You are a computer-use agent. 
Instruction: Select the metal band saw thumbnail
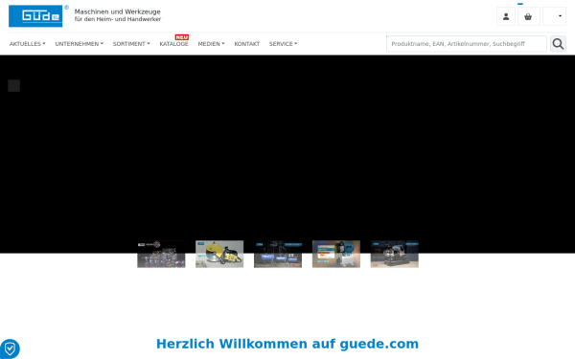pos(395,254)
